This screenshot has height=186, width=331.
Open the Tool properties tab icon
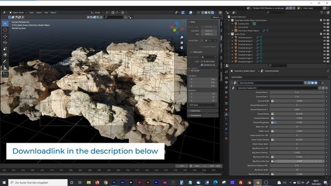pos(227,72)
